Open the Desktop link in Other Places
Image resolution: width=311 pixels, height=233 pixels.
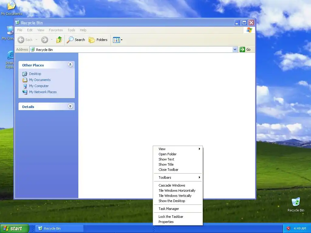(x=35, y=74)
